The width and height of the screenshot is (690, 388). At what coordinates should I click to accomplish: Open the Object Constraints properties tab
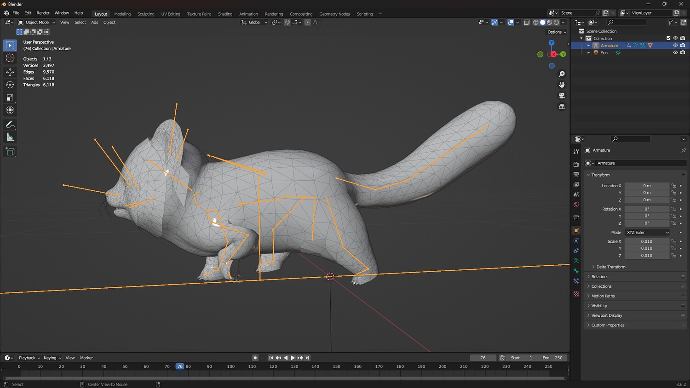[x=576, y=251]
